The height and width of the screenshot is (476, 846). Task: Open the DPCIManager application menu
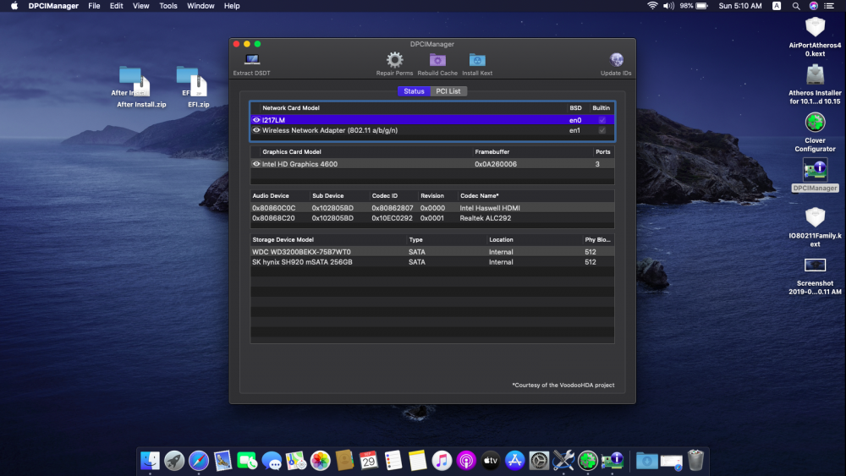[x=53, y=6]
